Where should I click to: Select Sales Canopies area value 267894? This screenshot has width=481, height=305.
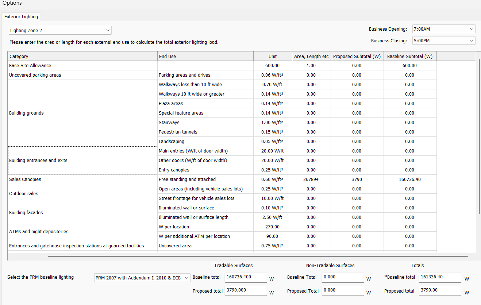coord(311,179)
